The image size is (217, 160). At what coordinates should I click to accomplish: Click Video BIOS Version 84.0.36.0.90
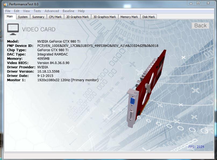(x=53, y=63)
